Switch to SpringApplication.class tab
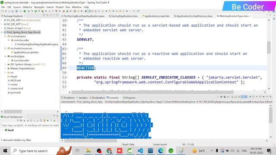Screen dimensions: 276x155 pyautogui.click(x=123, y=16)
